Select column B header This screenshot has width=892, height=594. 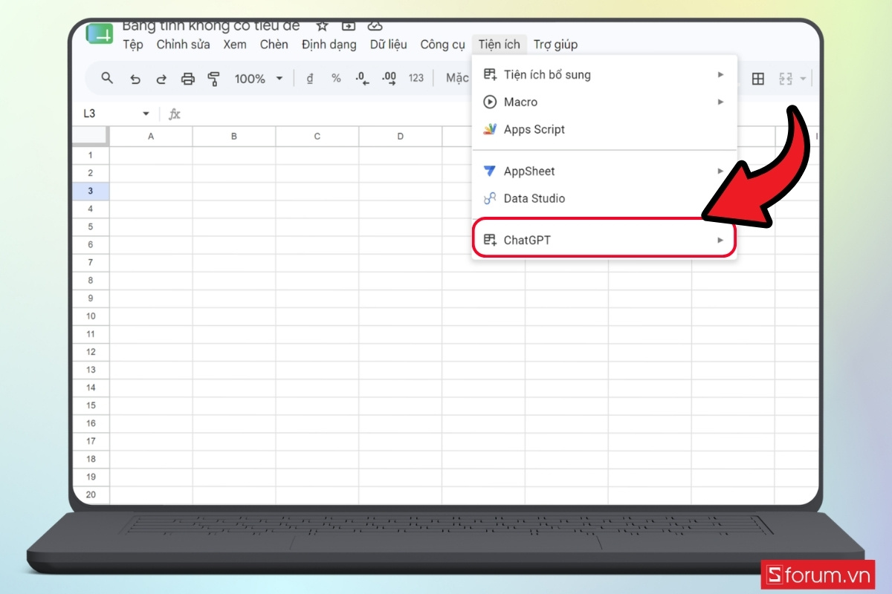click(234, 136)
